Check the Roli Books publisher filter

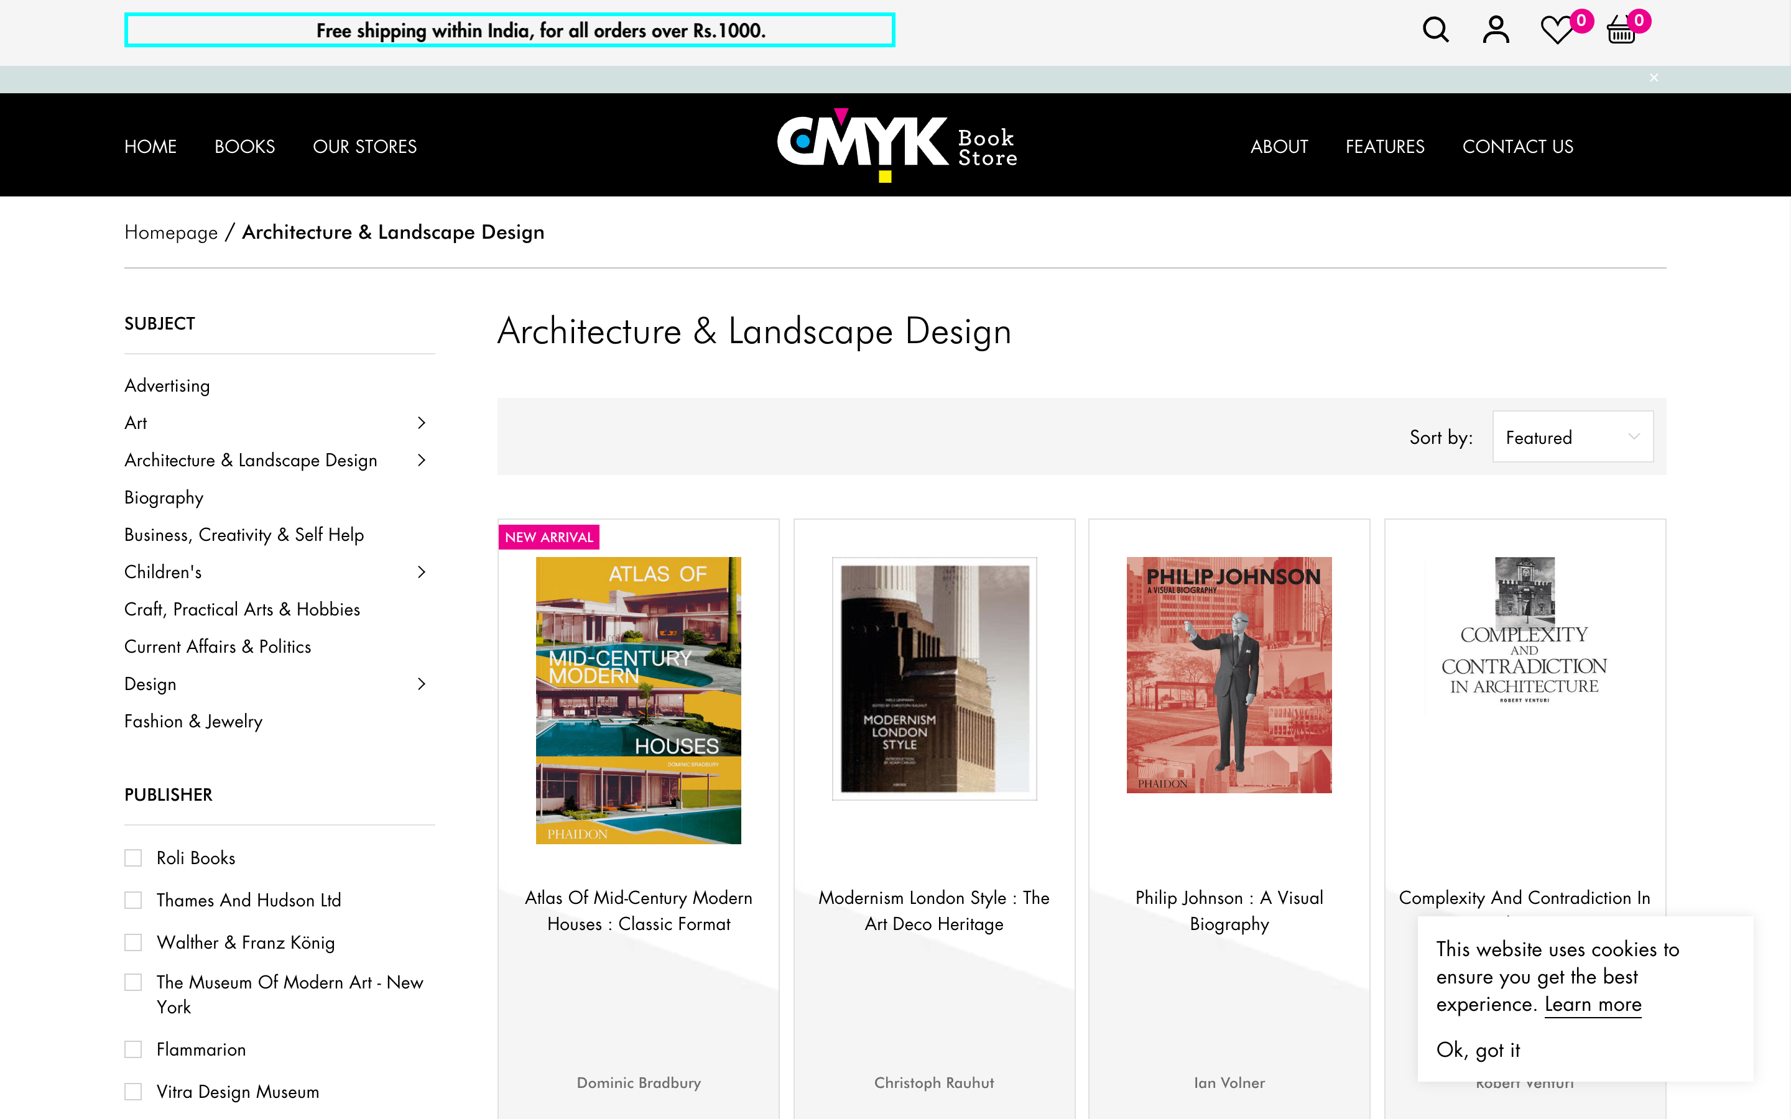tap(134, 857)
